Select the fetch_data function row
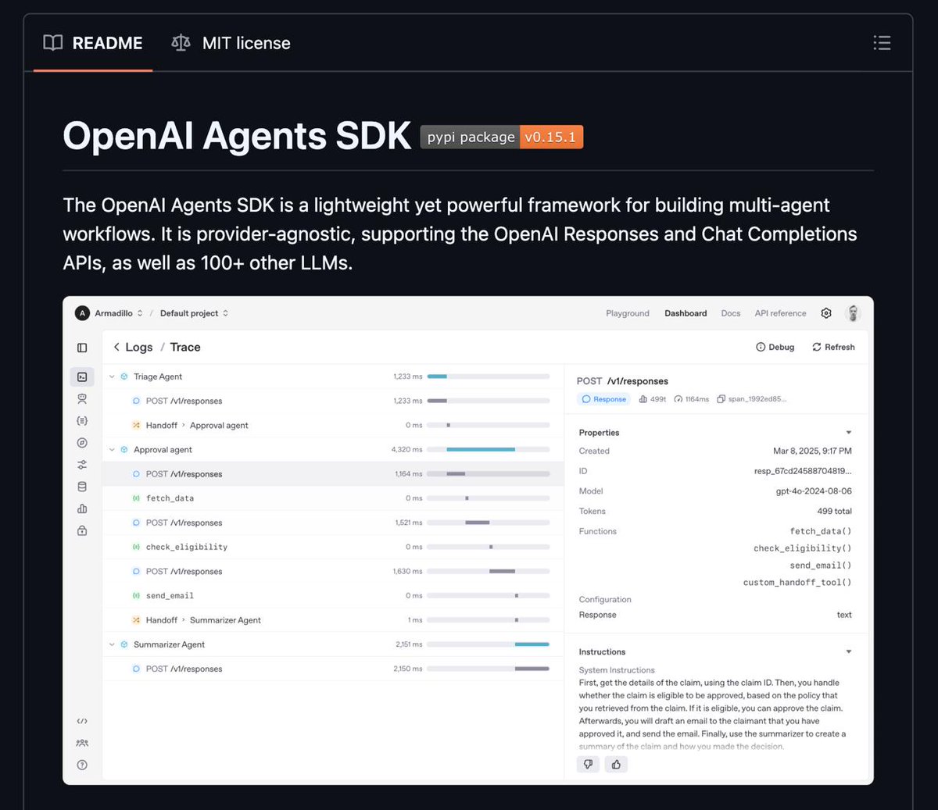This screenshot has height=810, width=938. click(333, 498)
